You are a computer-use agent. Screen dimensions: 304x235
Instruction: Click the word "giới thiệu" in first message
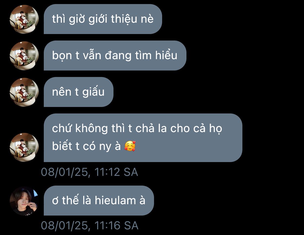pos(113,19)
